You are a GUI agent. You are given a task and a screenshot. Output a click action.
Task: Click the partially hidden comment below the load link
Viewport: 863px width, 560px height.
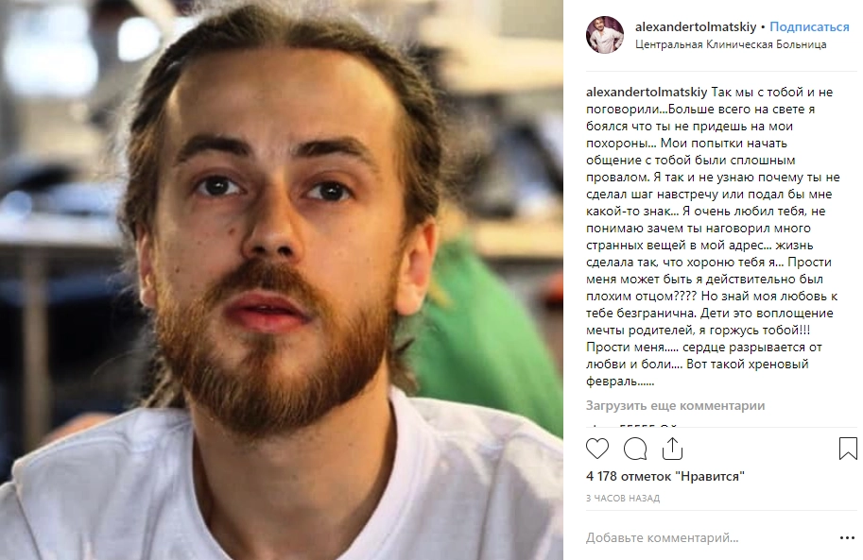click(x=633, y=425)
